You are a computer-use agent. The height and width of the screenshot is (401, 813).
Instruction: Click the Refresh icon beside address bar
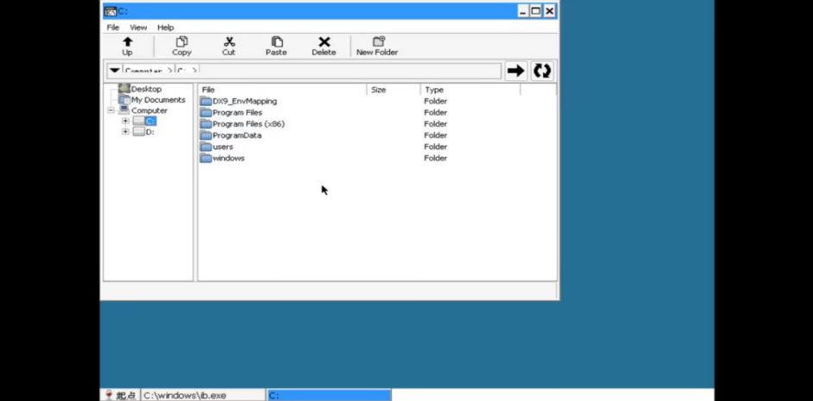[x=542, y=71]
